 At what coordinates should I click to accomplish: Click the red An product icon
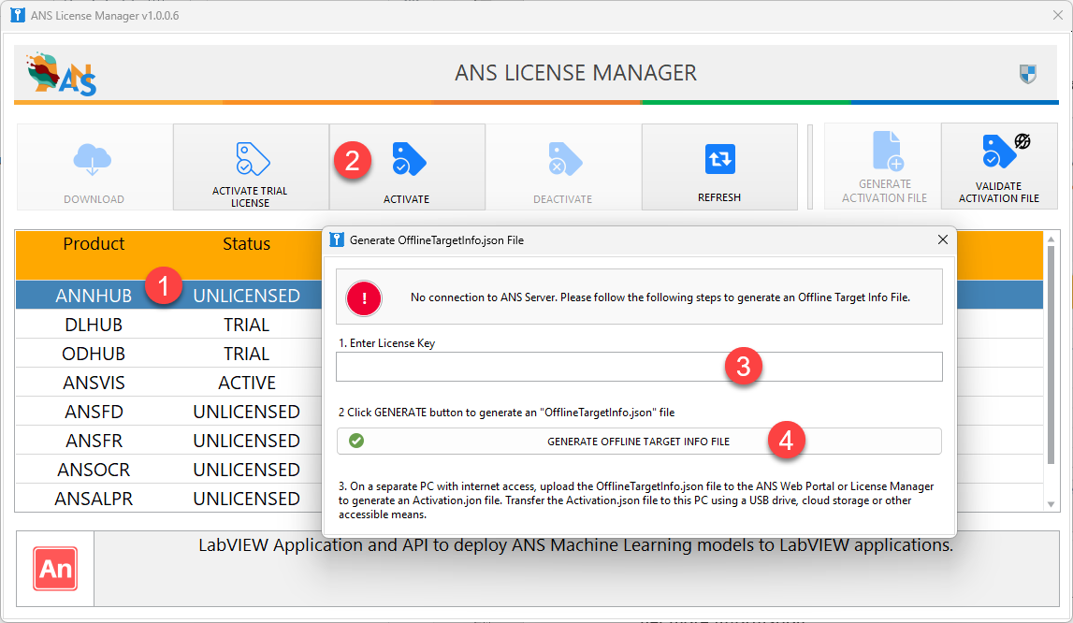pyautogui.click(x=55, y=569)
